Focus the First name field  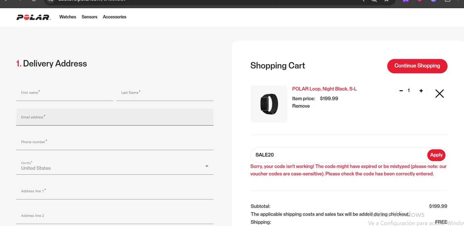(65, 93)
